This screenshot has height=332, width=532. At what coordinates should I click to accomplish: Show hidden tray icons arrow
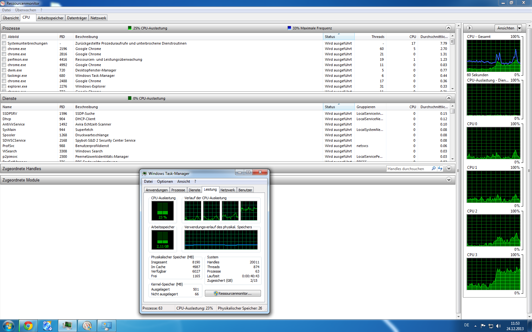(475, 326)
